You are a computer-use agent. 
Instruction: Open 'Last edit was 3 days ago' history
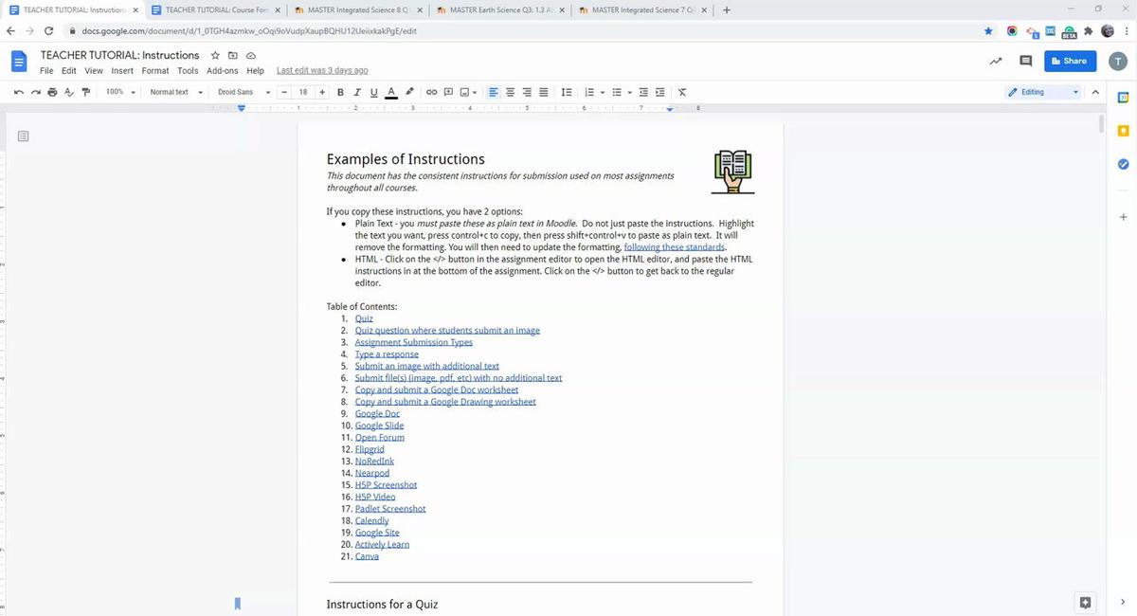[322, 70]
